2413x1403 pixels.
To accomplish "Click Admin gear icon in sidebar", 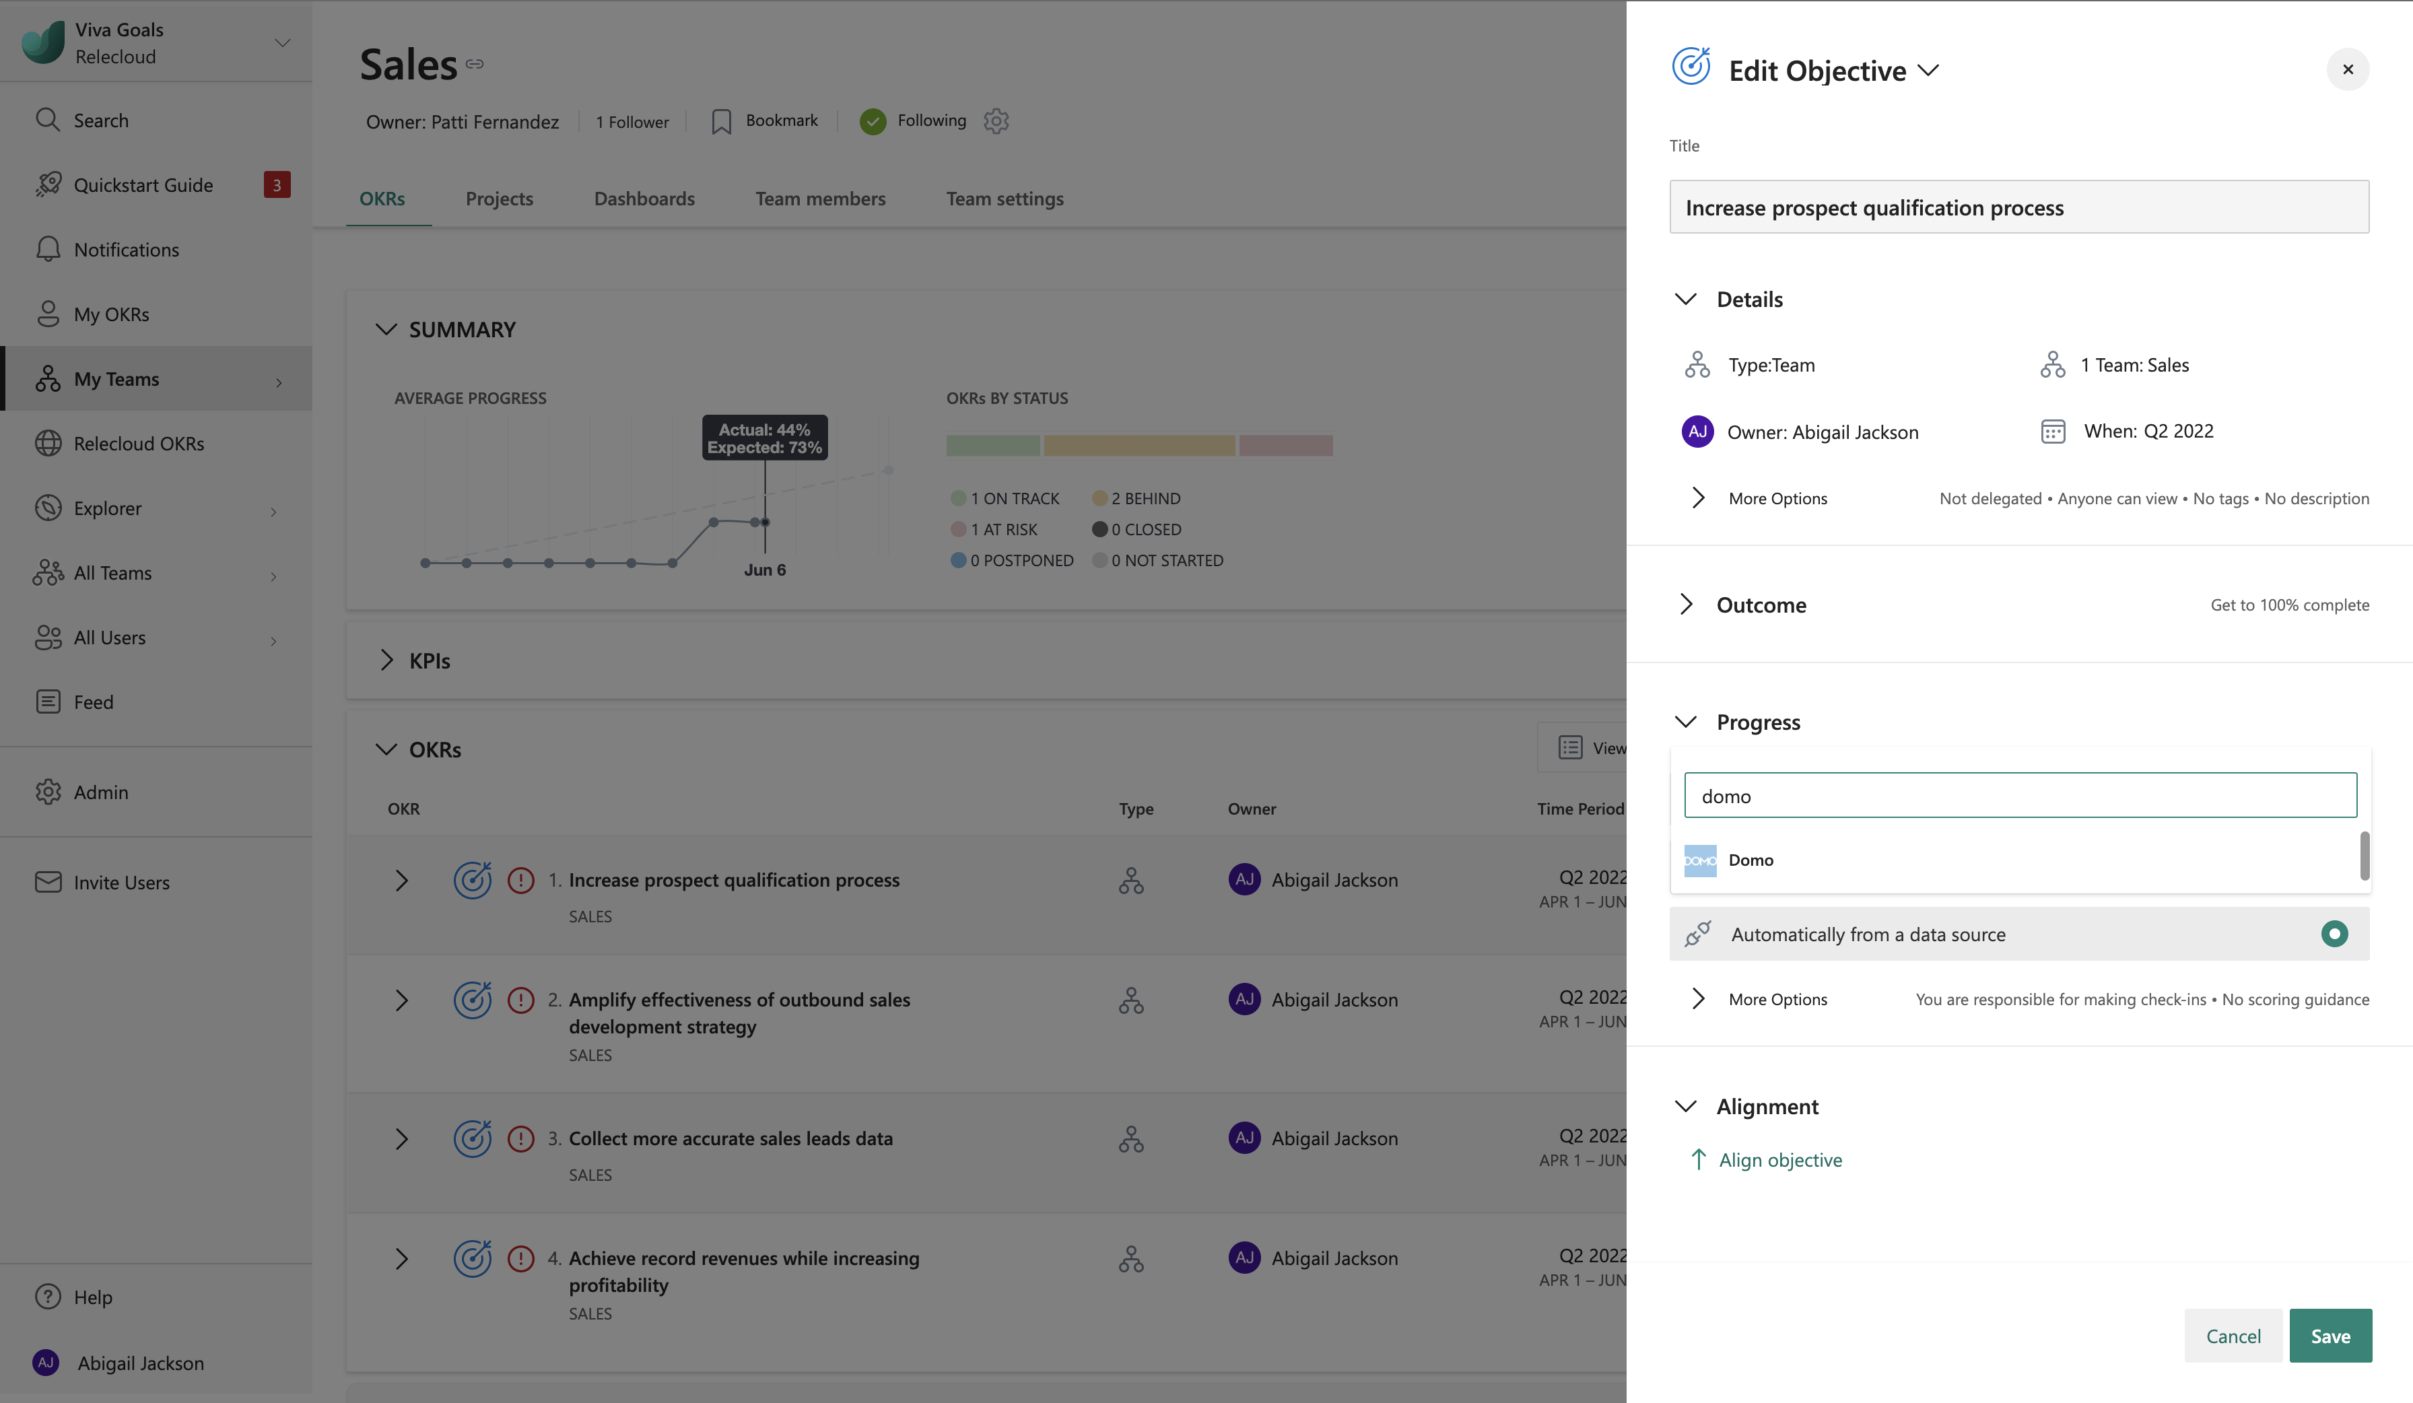I will pyautogui.click(x=48, y=792).
